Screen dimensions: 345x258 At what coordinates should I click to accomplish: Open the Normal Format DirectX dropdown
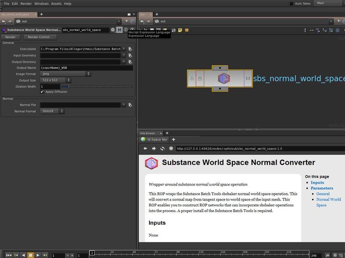(x=52, y=111)
